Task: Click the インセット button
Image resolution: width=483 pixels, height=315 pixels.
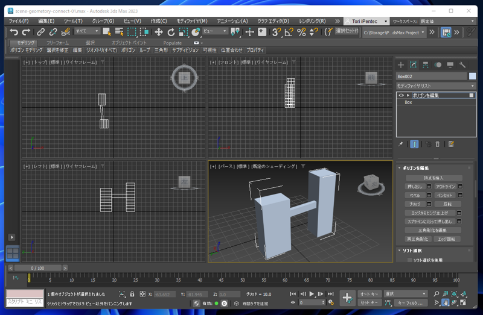Action: pyautogui.click(x=444, y=196)
